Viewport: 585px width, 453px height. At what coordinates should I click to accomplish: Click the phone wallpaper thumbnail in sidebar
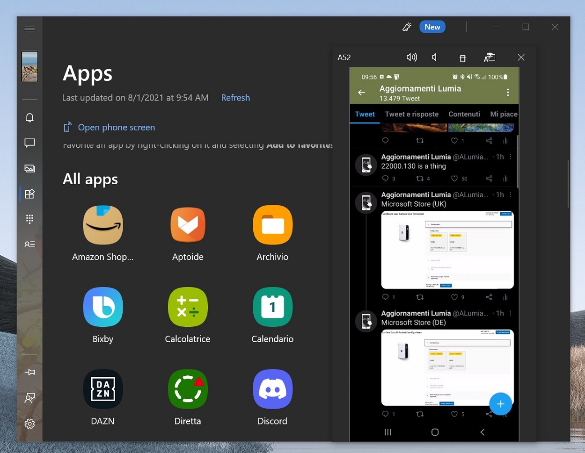tap(29, 67)
